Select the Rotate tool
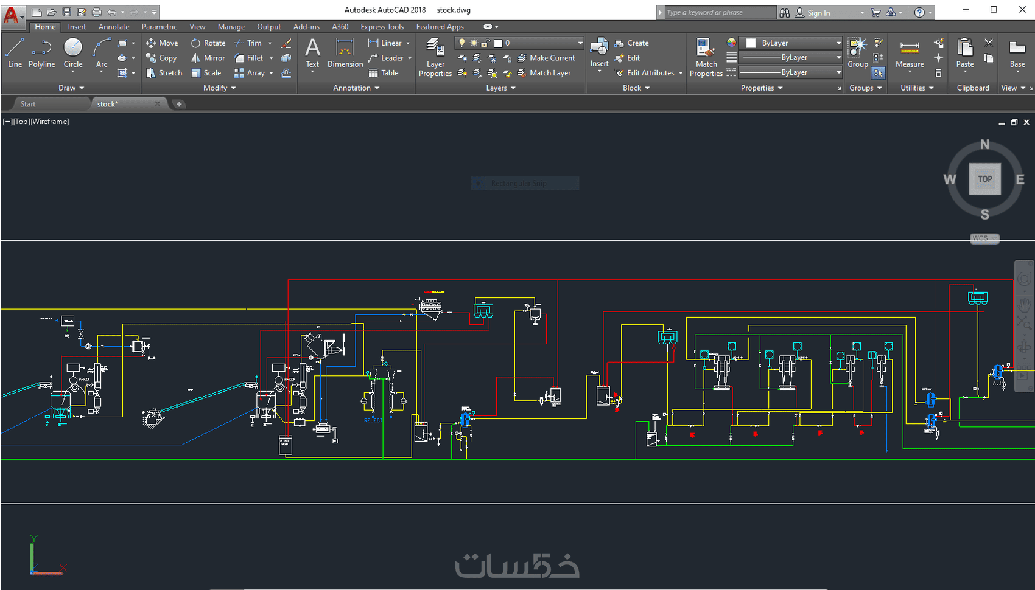This screenshot has width=1035, height=590. click(x=208, y=43)
